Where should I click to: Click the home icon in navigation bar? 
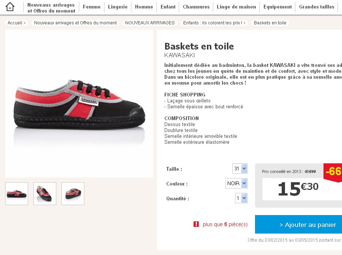tap(10, 7)
